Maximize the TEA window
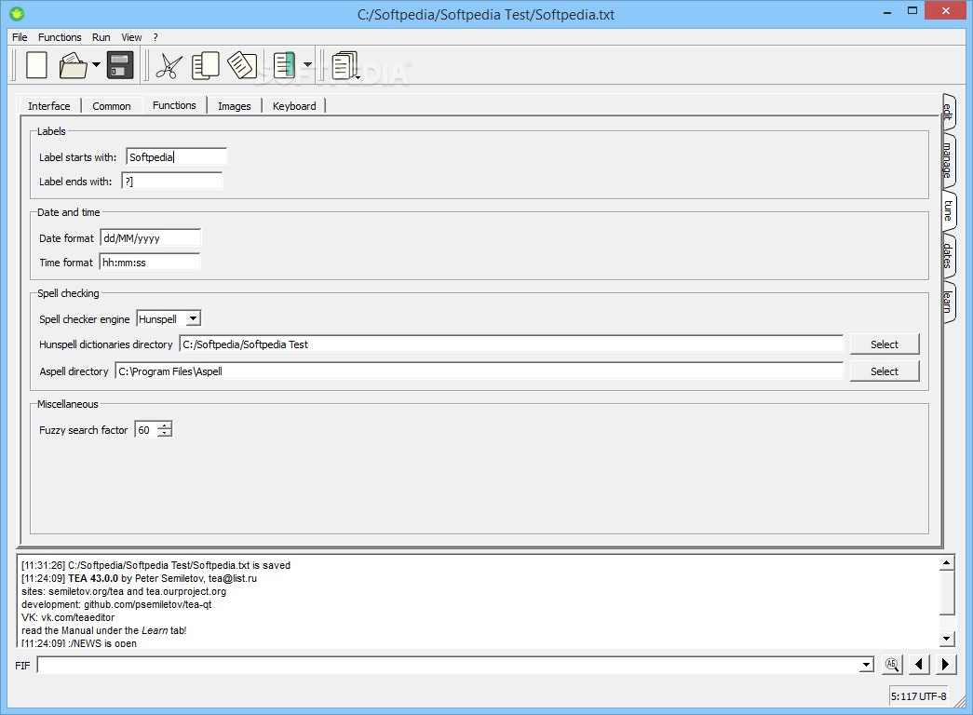 coord(912,10)
